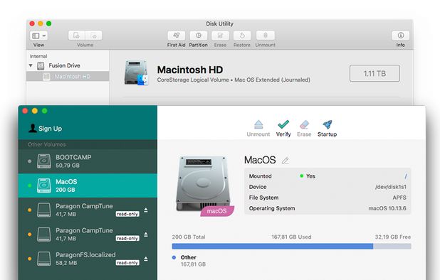Click the pencil icon to rename MacOS

(286, 161)
